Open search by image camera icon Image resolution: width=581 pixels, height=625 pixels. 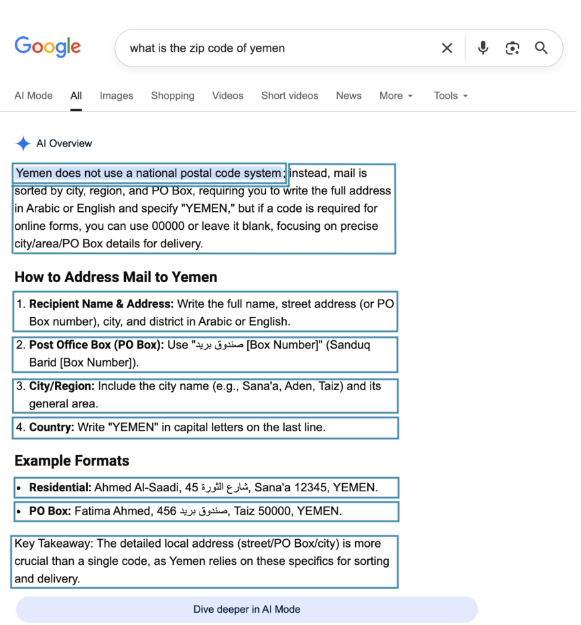tap(513, 48)
